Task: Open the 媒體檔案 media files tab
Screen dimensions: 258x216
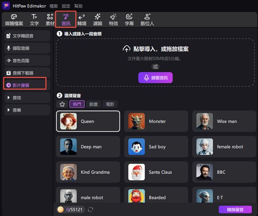Action: [14, 20]
